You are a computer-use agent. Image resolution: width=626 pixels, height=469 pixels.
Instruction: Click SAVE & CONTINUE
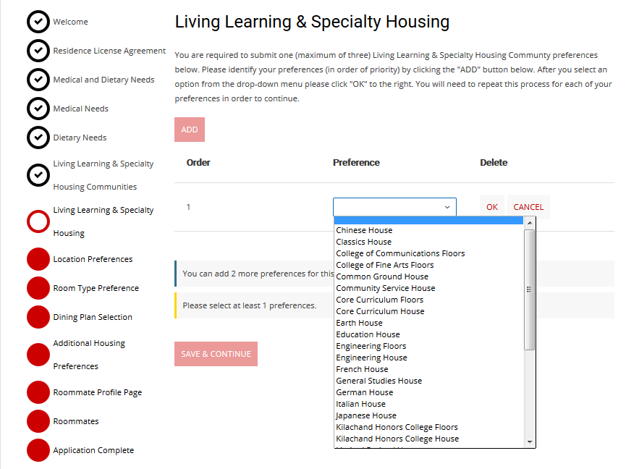click(x=216, y=354)
